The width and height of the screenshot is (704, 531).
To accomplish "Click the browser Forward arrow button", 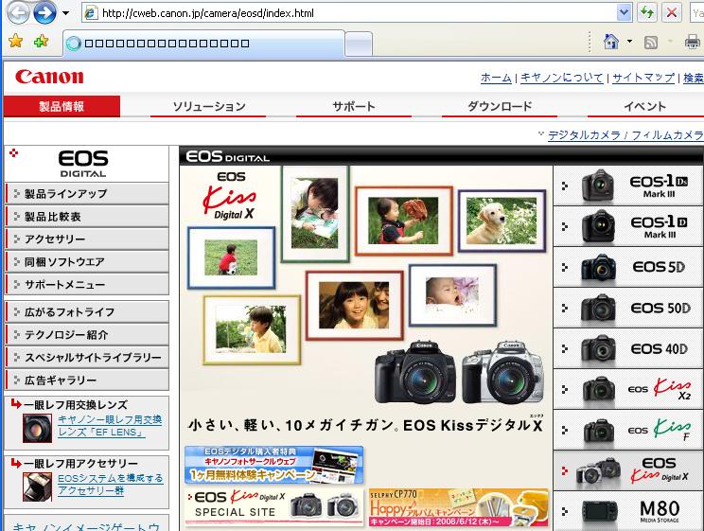I will 44,12.
